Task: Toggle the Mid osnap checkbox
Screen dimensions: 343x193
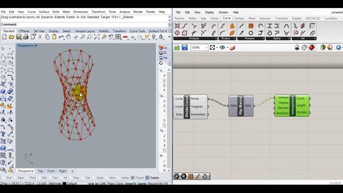Action: pyautogui.click(x=39, y=178)
